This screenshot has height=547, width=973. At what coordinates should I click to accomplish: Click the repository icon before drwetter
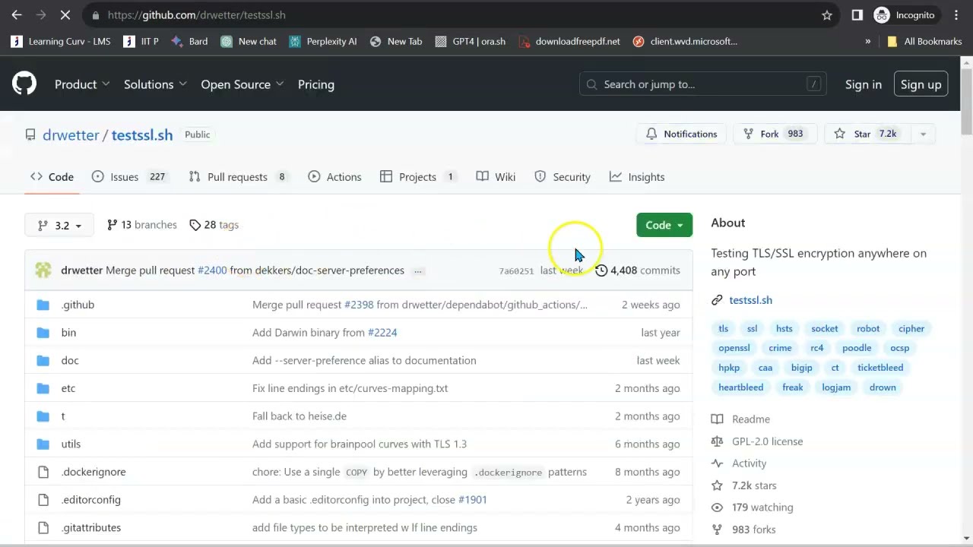click(x=30, y=134)
